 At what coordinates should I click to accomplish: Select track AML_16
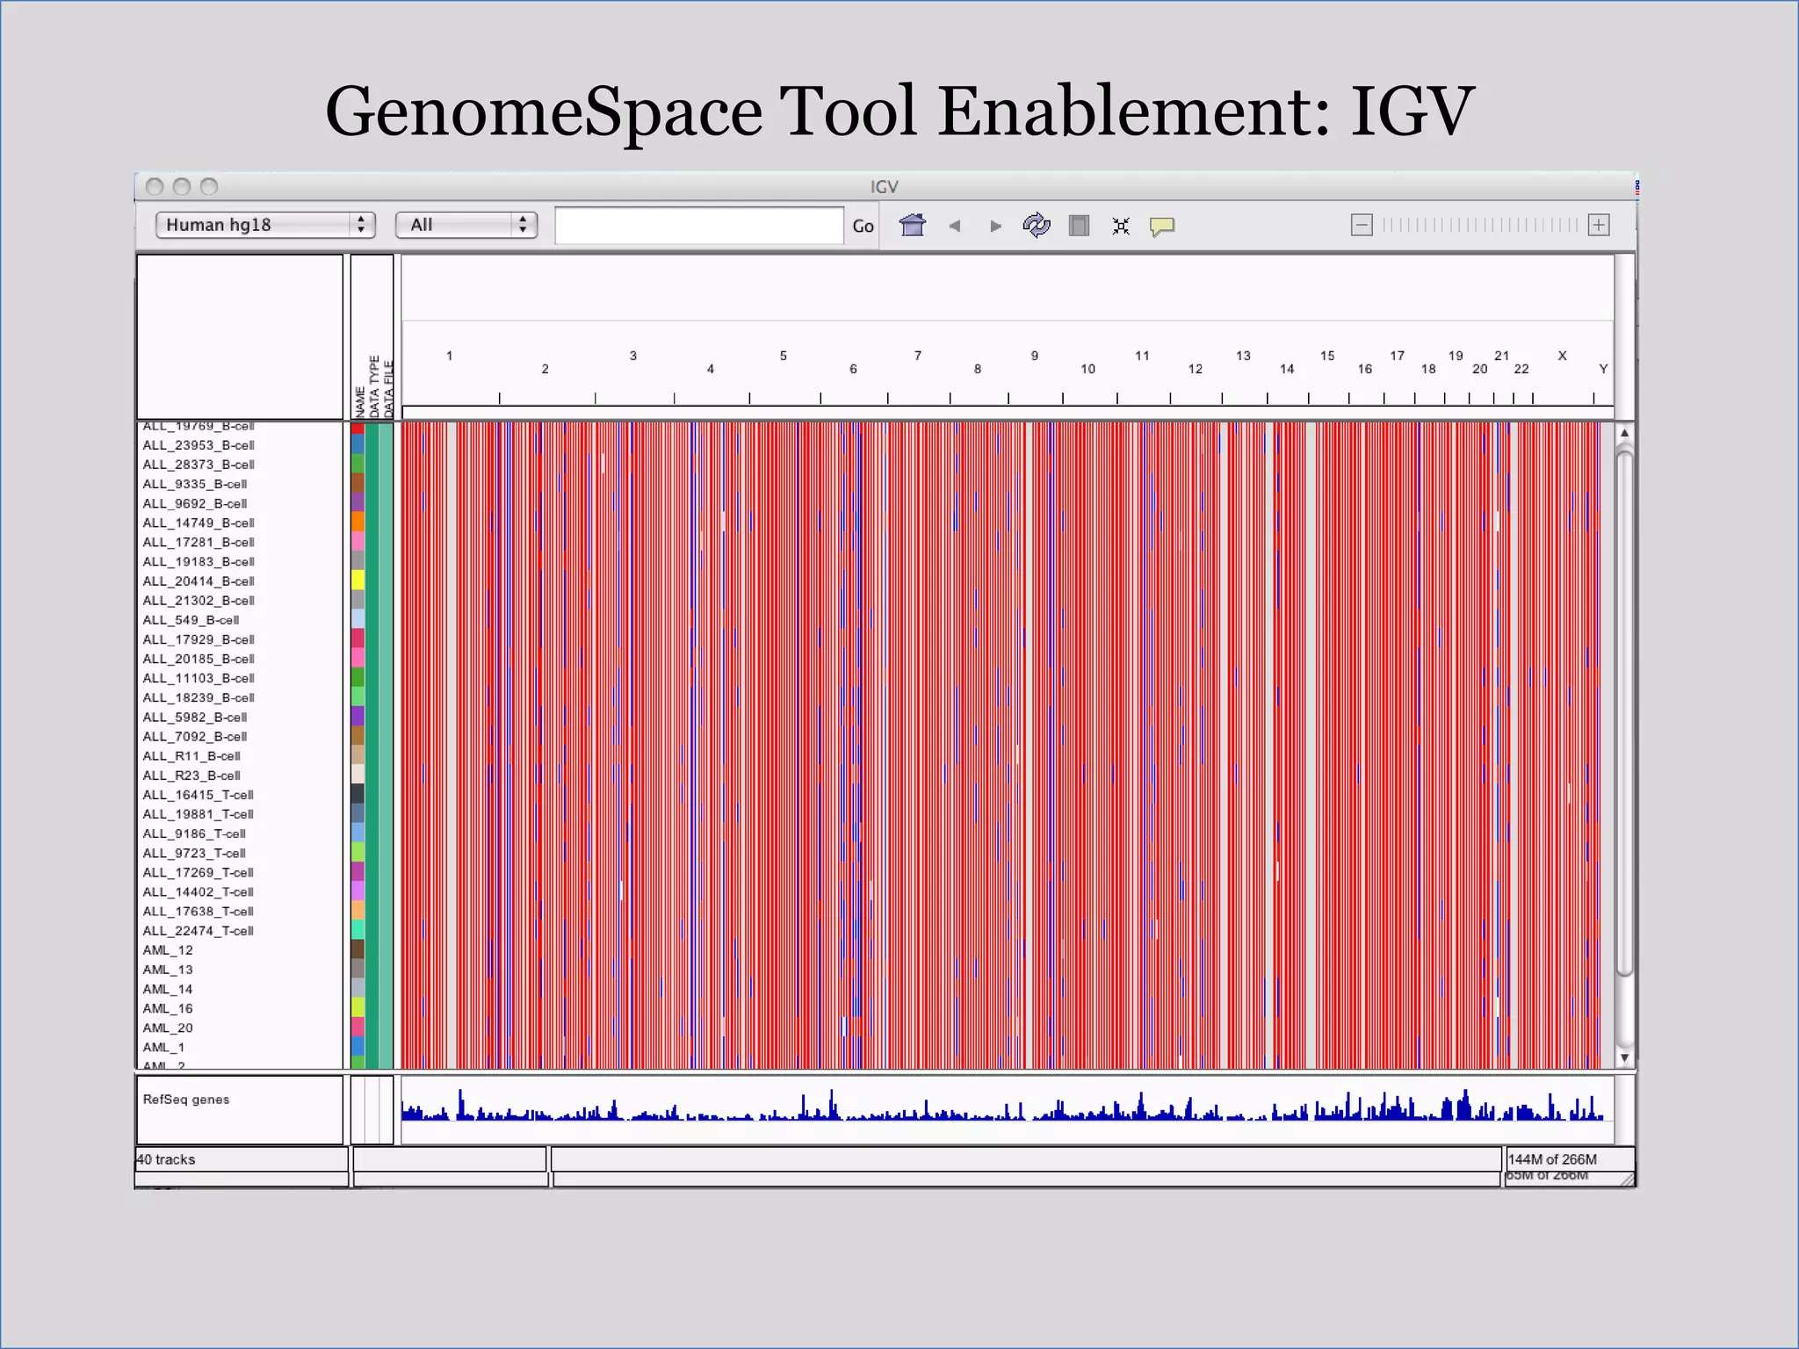[x=168, y=1008]
